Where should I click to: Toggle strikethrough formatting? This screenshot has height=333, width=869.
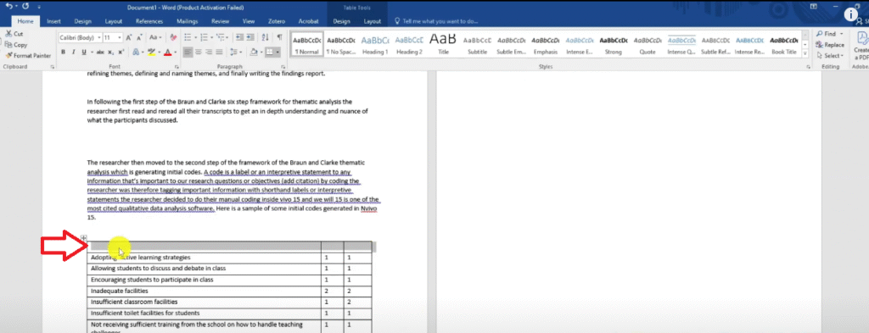(x=100, y=52)
